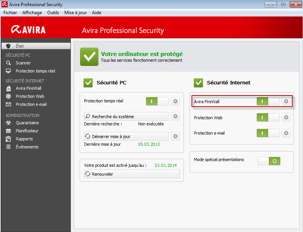Screen dimensions: 303x232
Task: Click the Protection e-mail envelope icon
Action: 8,104
